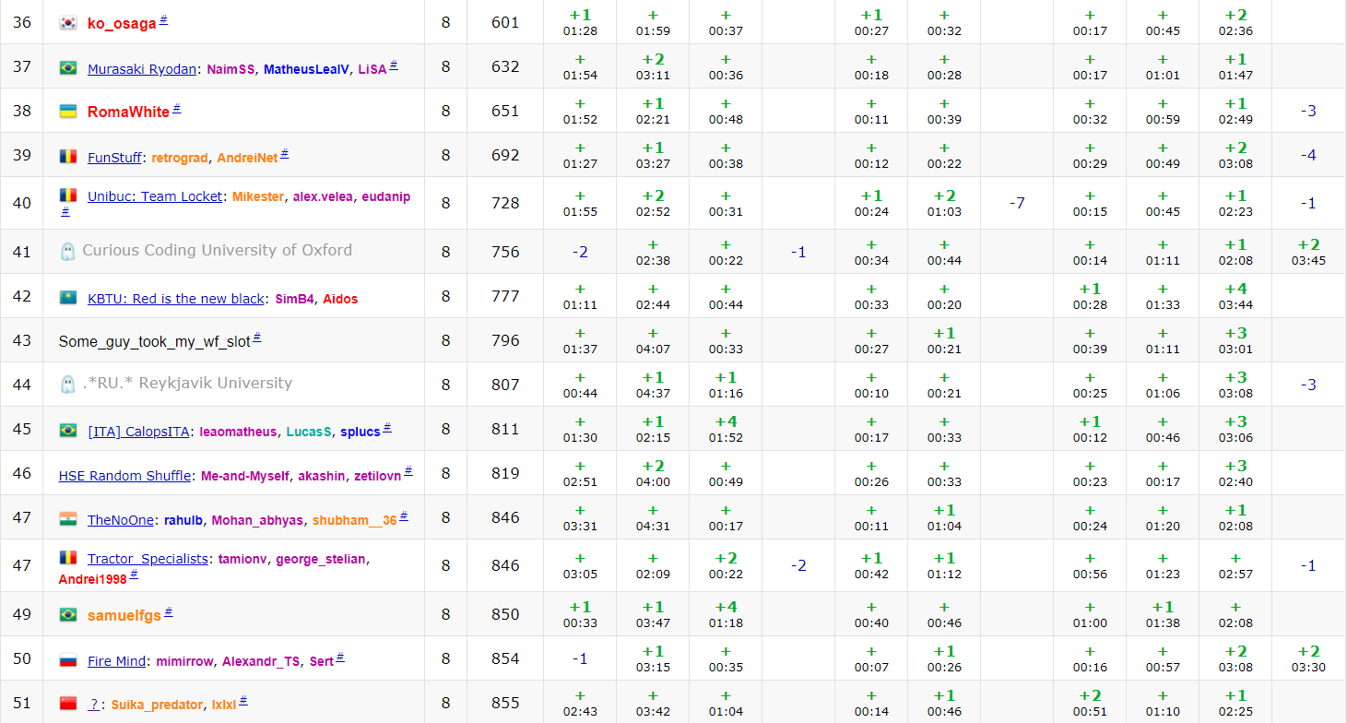Image resolution: width=1347 pixels, height=723 pixels.
Task: Click the ghost icon next to Reykjavik University
Action: coord(67,384)
